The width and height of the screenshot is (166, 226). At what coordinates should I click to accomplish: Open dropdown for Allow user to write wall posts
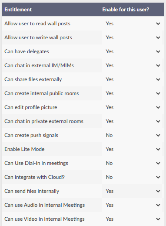[x=132, y=38]
